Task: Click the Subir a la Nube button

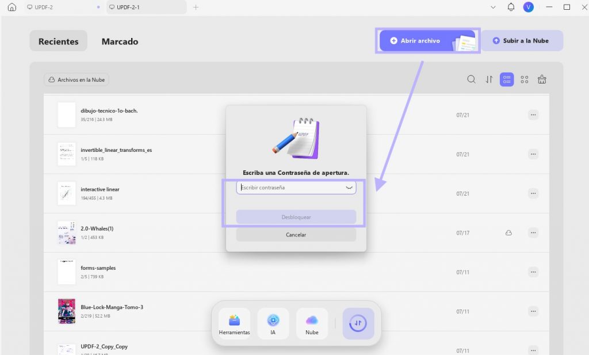Action: [x=522, y=41]
